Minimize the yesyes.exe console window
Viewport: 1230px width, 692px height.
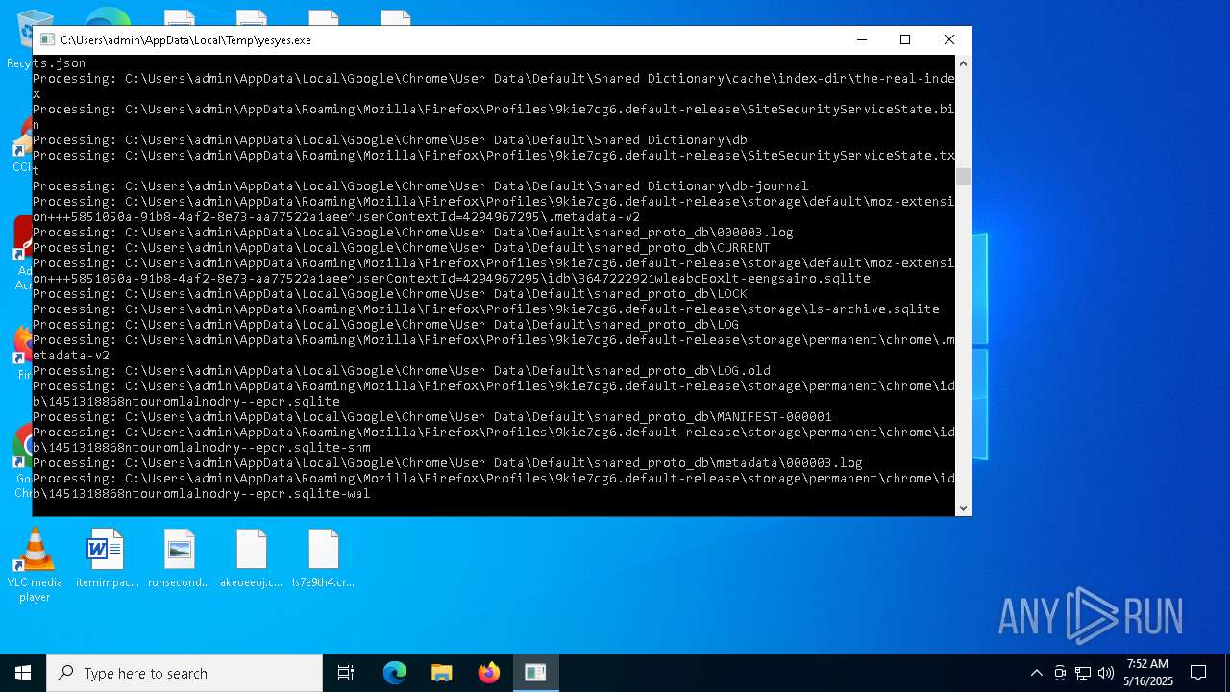pos(861,39)
